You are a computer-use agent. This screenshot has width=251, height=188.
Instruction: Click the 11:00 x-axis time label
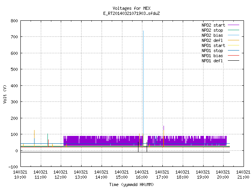40,177
